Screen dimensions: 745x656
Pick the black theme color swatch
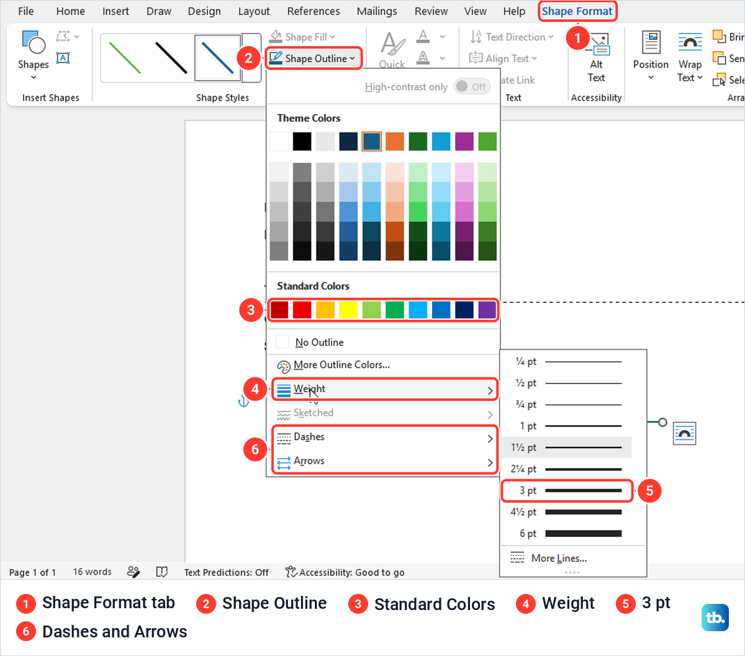point(302,142)
